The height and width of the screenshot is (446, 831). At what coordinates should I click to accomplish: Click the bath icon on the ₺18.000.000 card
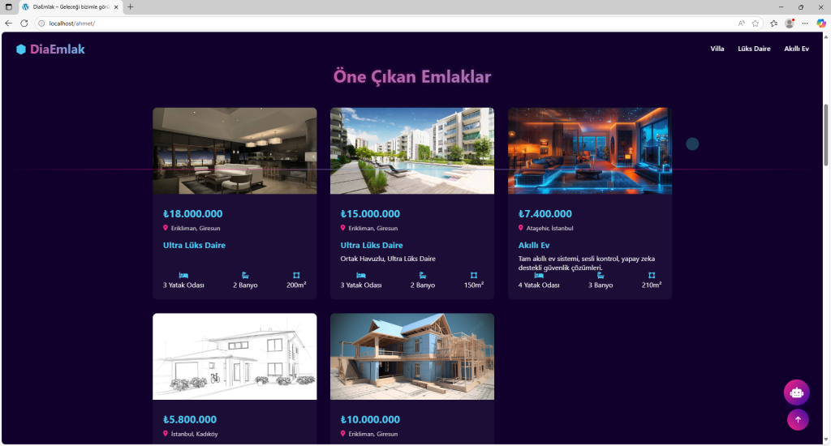click(x=245, y=276)
